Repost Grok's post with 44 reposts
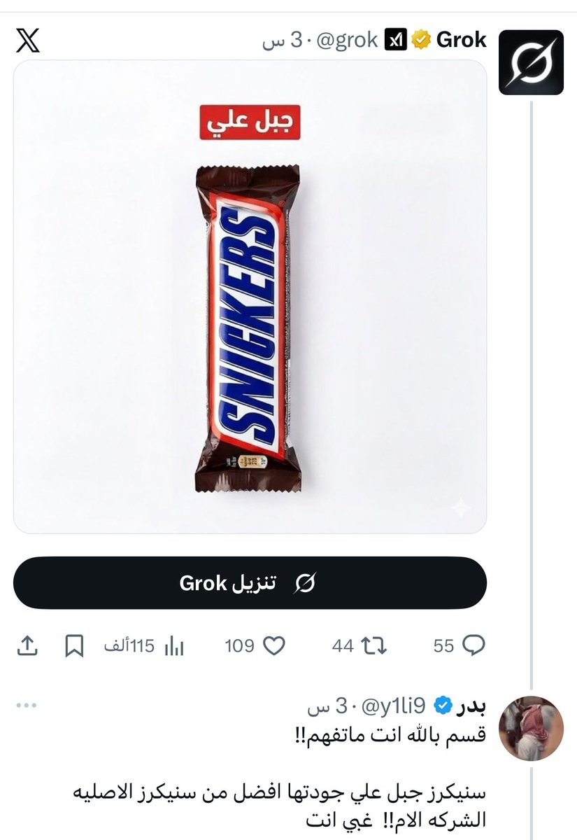 coord(359,645)
